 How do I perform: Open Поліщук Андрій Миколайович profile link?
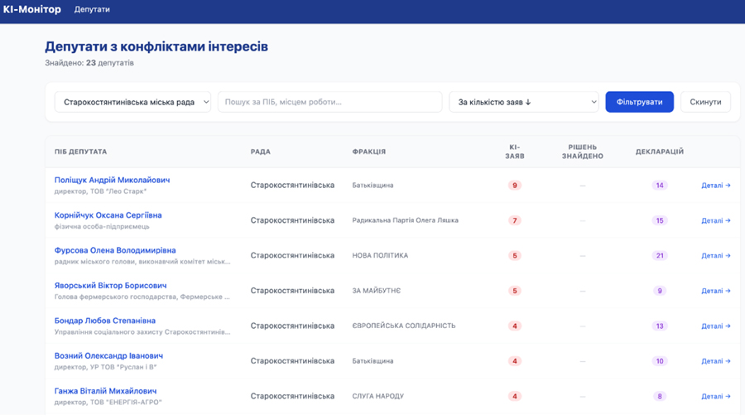pos(112,180)
